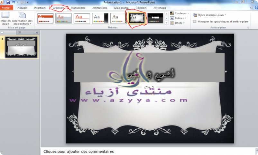Open the Insertion ribbon tab
This screenshot has height=155, width=258.
pos(40,8)
